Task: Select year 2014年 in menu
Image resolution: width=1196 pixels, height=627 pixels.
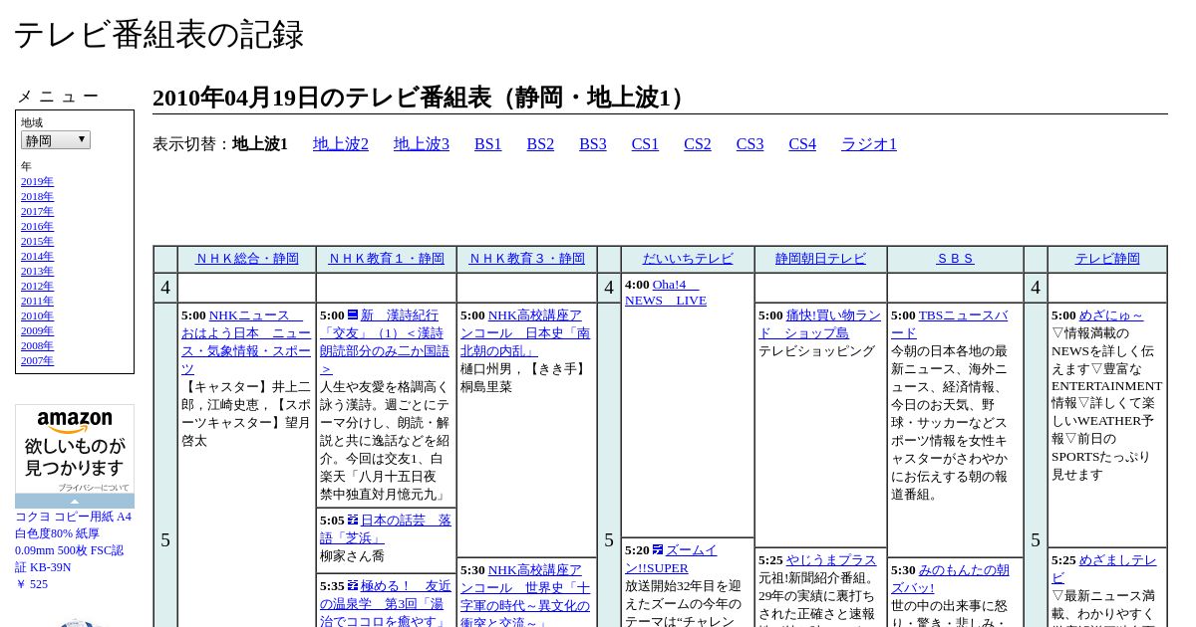Action: point(37,257)
